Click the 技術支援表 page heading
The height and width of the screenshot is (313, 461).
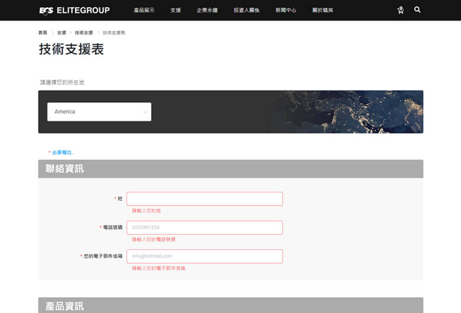click(72, 49)
